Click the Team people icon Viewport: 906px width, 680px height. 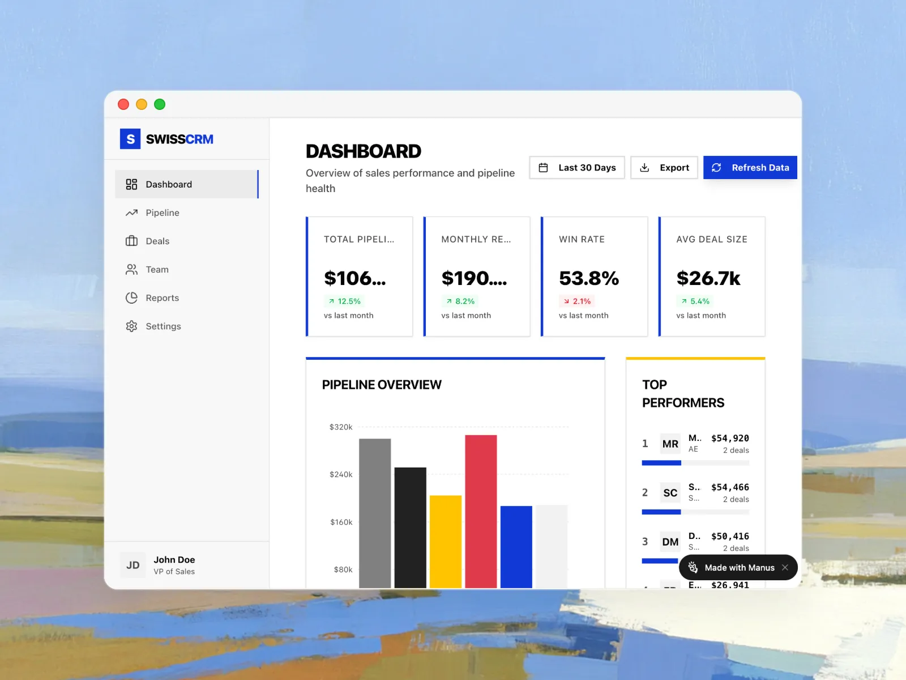pyautogui.click(x=131, y=269)
